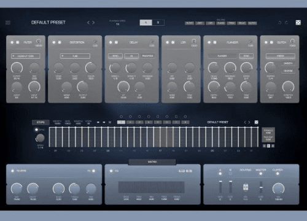Randomize the Lofi module with its dice
The width and height of the screenshot is (307, 221).
[173, 42]
